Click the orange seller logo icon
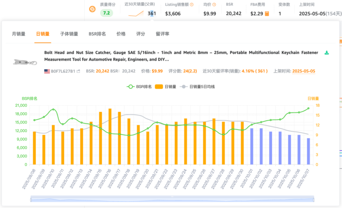 pyautogui.click(x=92, y=9)
